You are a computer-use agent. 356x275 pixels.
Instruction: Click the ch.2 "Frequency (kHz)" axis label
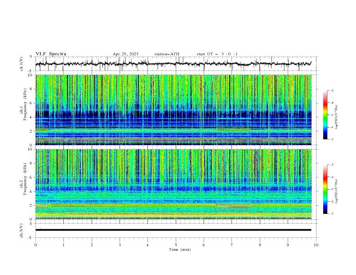[25, 178]
